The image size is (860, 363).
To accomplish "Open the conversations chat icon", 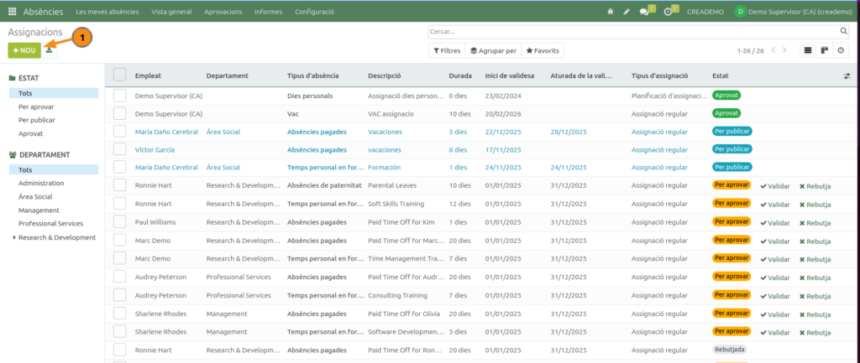I will (x=644, y=12).
